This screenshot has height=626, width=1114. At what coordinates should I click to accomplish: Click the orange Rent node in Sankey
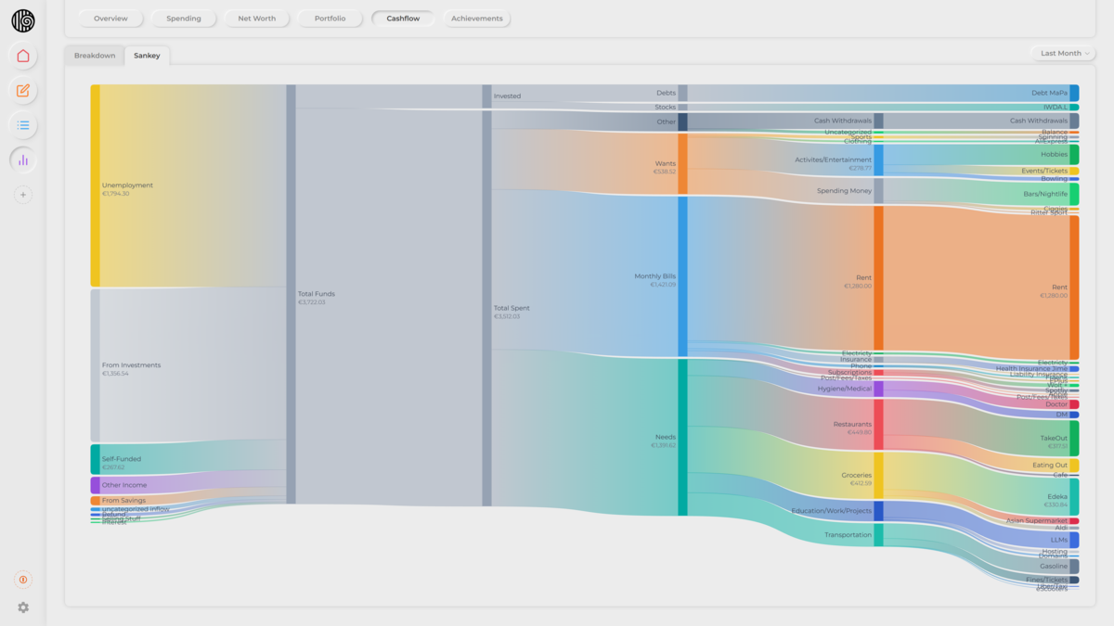click(878, 278)
